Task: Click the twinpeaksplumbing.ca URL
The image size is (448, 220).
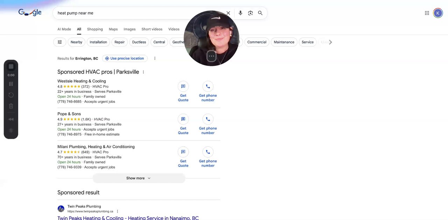Action: (90, 212)
